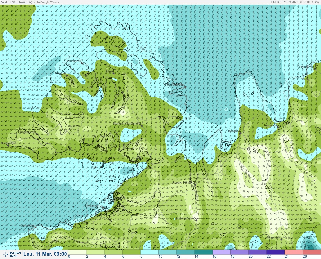Click the Bergstaðir station dot
The width and height of the screenshot is (321, 259).
pos(278,127)
